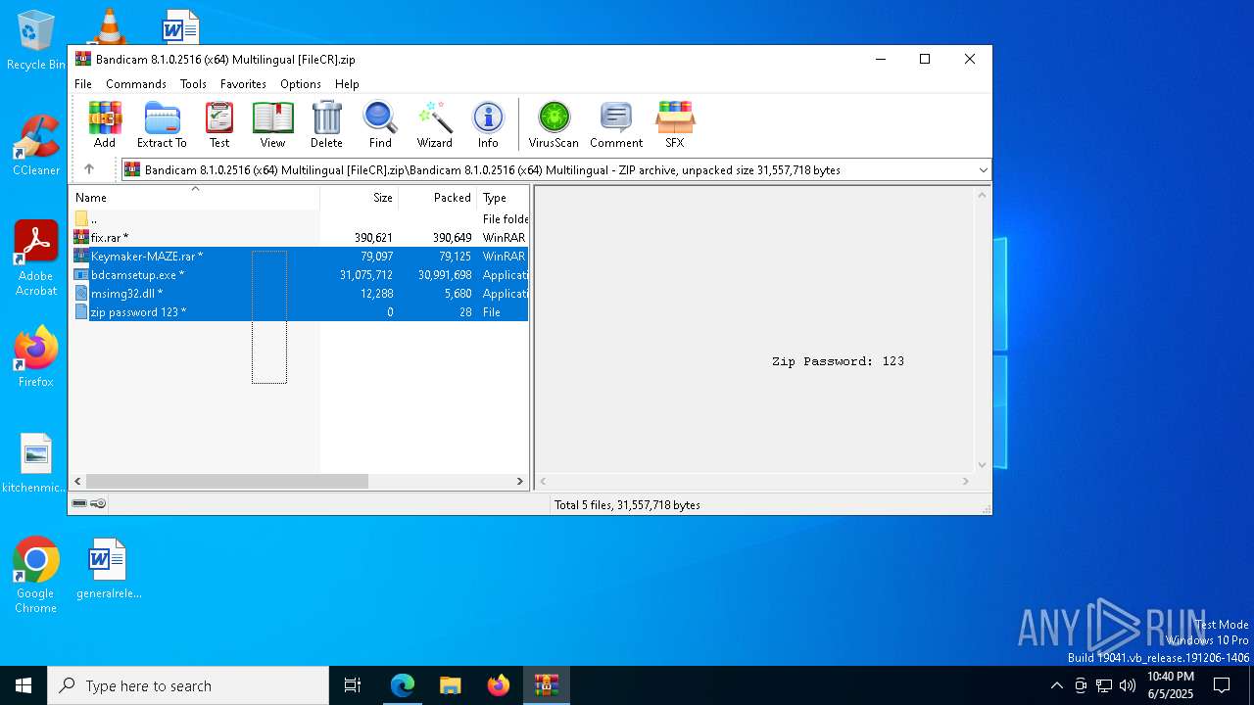Run the Test archive tool
The image size is (1254, 705).
tap(219, 124)
